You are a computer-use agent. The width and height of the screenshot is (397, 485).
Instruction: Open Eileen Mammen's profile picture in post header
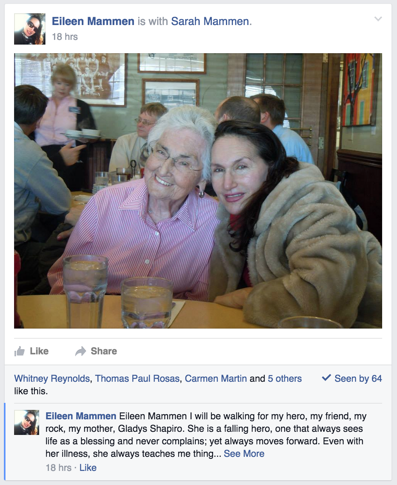click(30, 29)
